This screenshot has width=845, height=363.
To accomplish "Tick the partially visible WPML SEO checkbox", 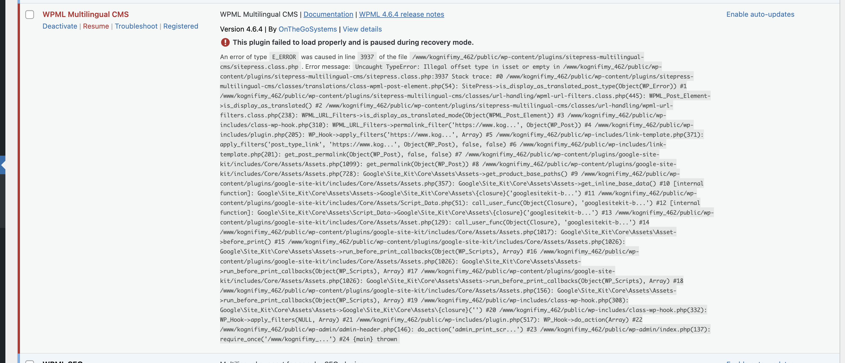I will (x=29, y=361).
